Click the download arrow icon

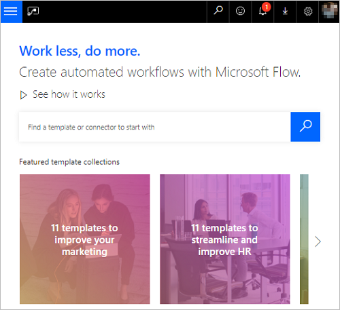285,12
